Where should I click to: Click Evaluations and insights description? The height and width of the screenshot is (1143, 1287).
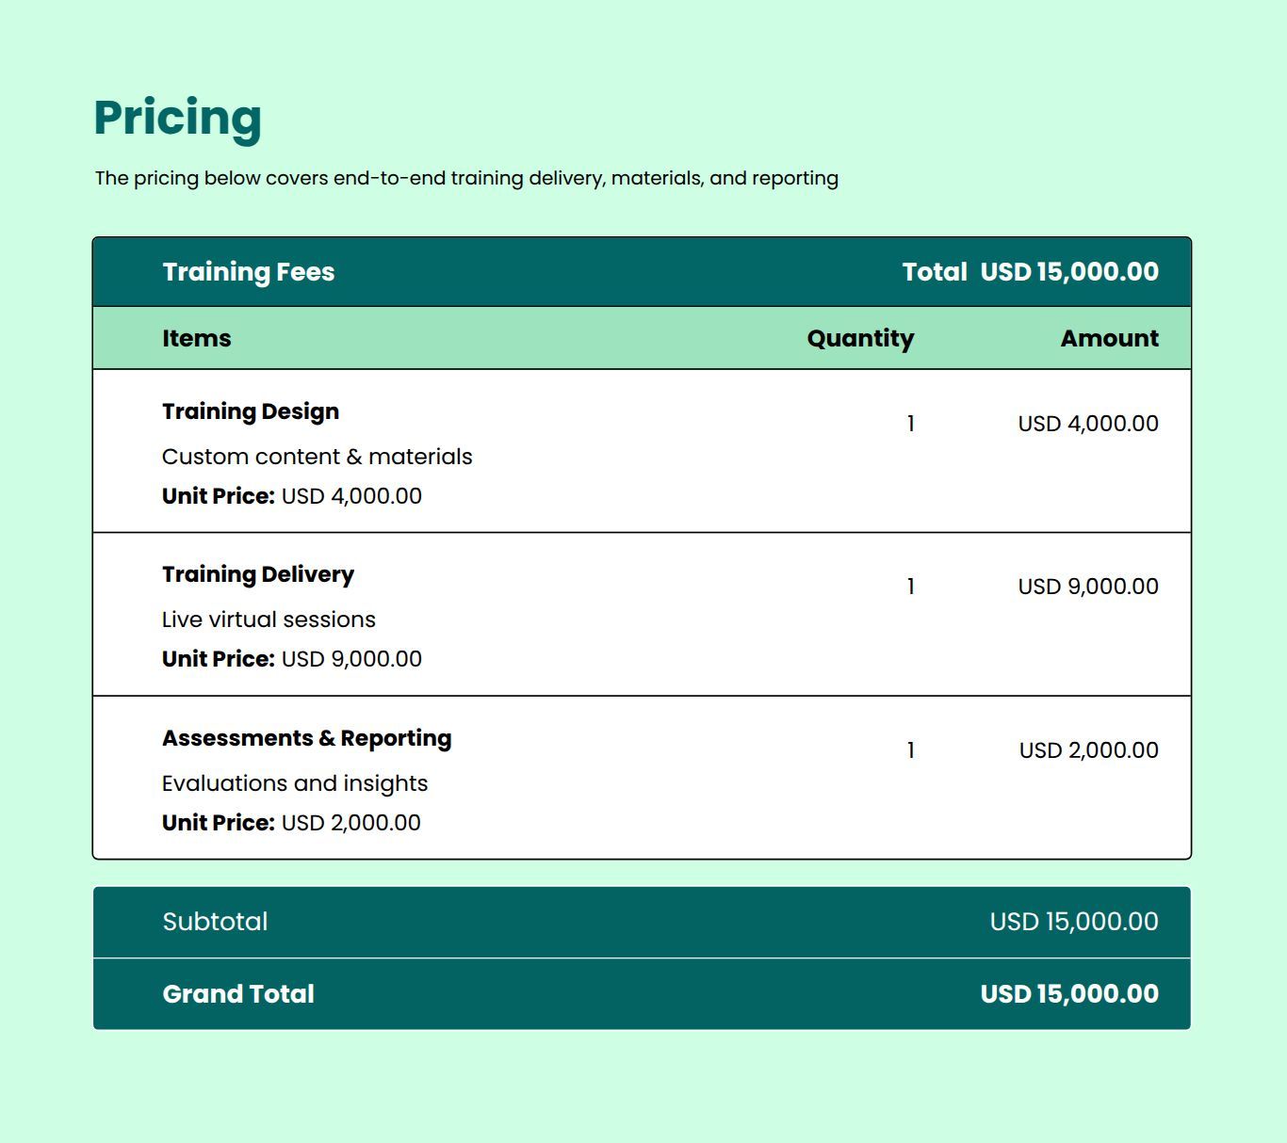click(x=294, y=783)
